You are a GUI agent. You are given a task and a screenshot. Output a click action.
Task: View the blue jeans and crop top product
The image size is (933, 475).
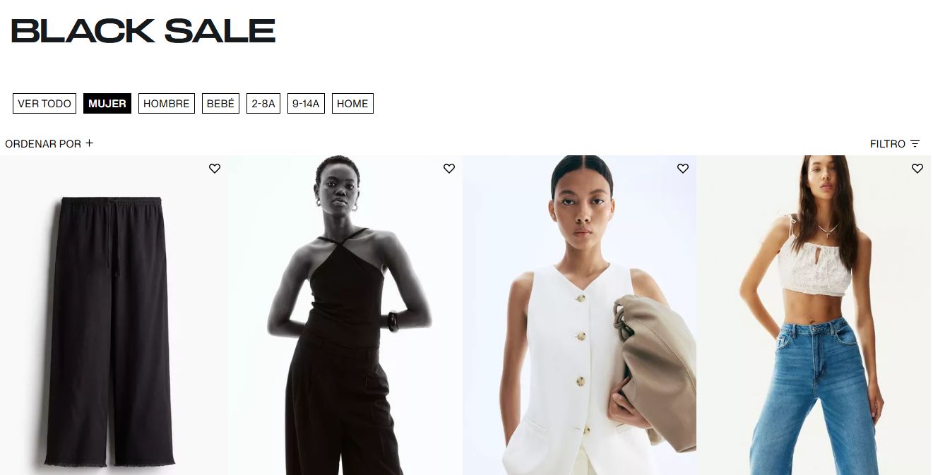814,315
